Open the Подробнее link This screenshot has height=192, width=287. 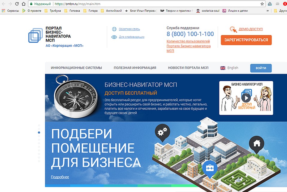(60, 177)
